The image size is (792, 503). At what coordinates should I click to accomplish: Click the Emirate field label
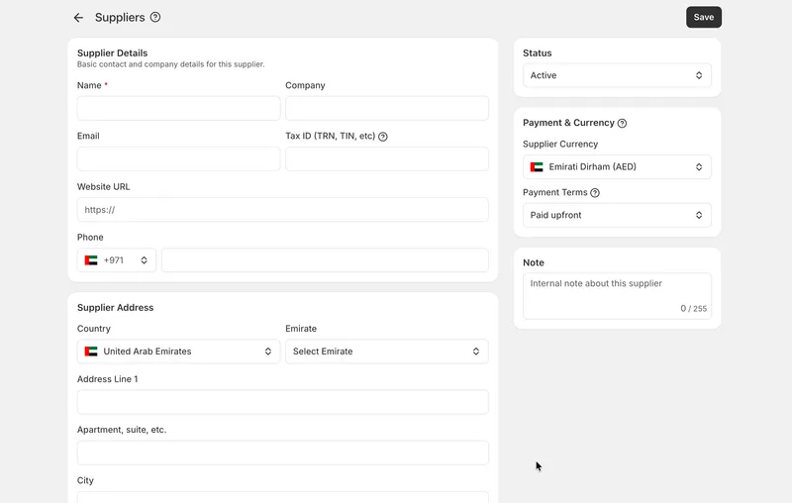click(x=301, y=329)
